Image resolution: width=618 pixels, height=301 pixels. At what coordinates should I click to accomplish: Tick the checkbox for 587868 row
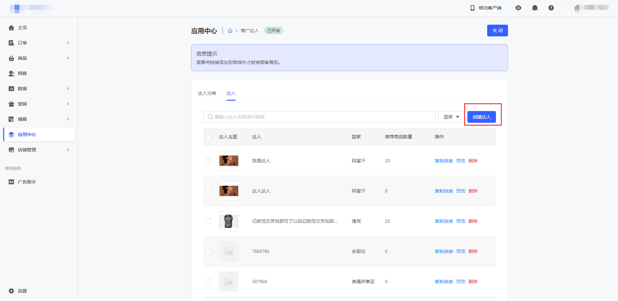coord(208,282)
